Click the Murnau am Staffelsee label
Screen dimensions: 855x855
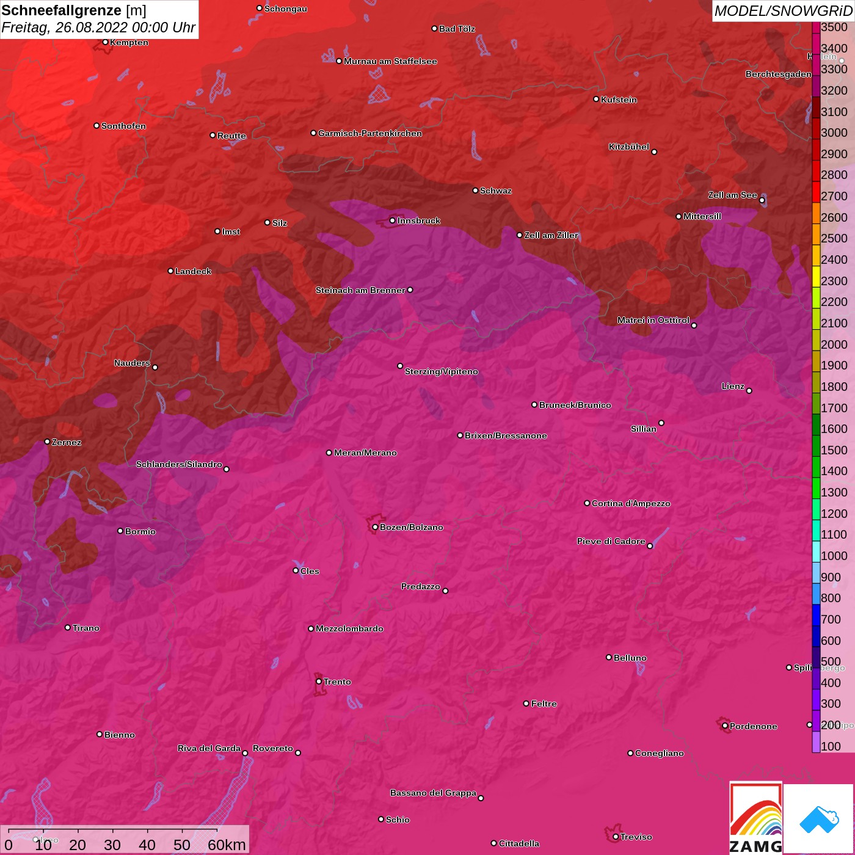point(390,61)
